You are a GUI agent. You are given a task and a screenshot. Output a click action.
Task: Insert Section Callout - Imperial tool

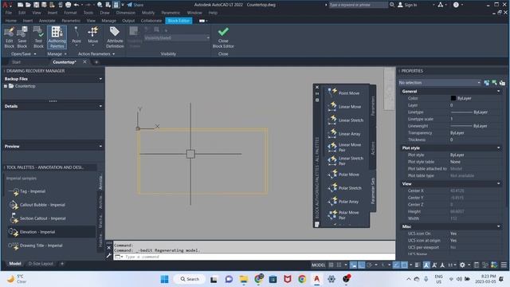click(37, 218)
